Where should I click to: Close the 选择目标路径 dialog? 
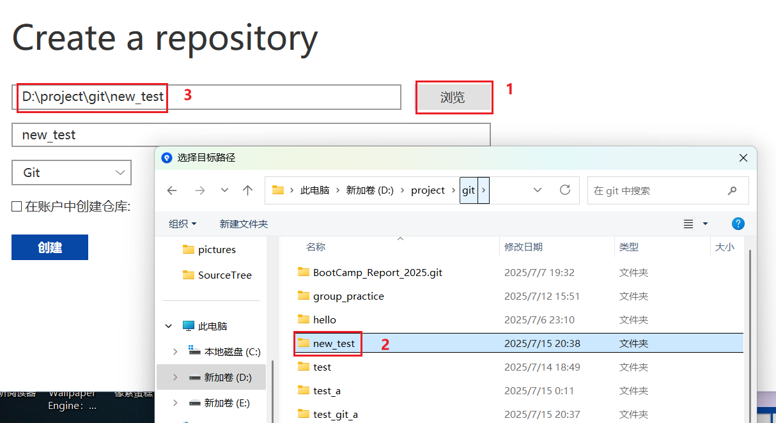[x=743, y=157]
